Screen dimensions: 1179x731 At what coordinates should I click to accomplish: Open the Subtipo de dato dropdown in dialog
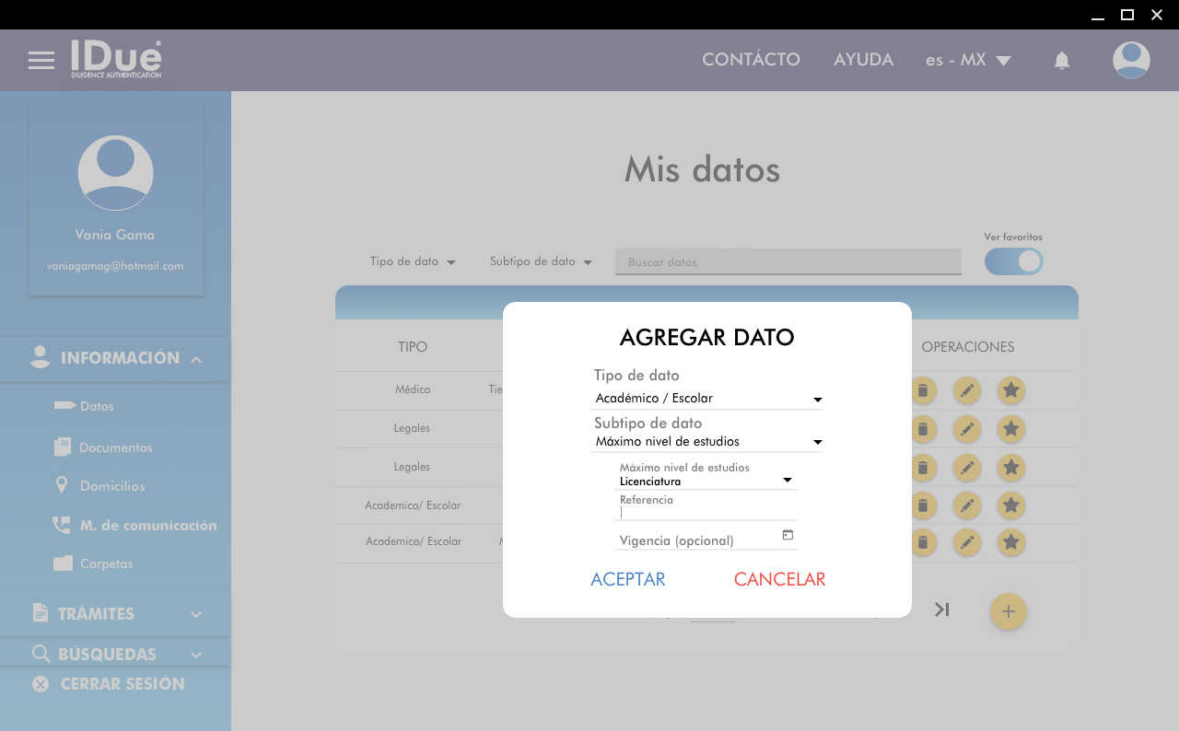706,442
